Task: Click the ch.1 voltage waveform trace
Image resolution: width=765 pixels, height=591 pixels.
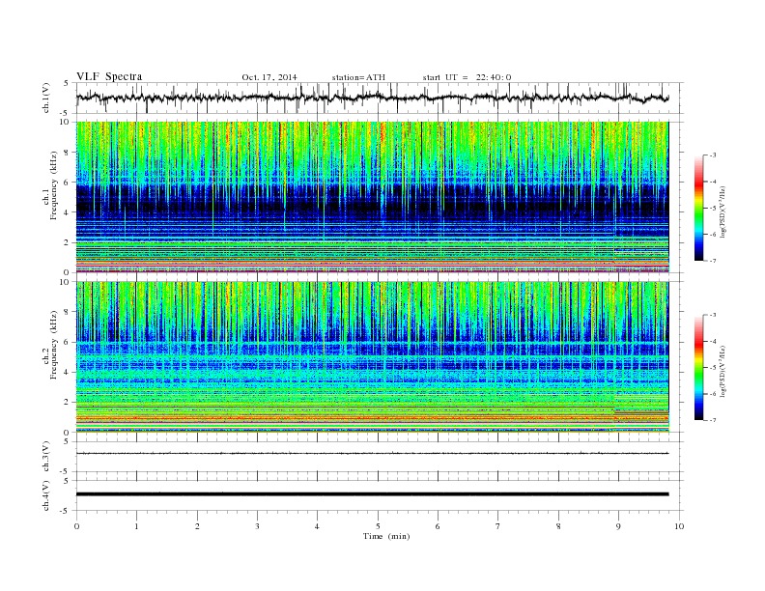Action: click(x=373, y=98)
